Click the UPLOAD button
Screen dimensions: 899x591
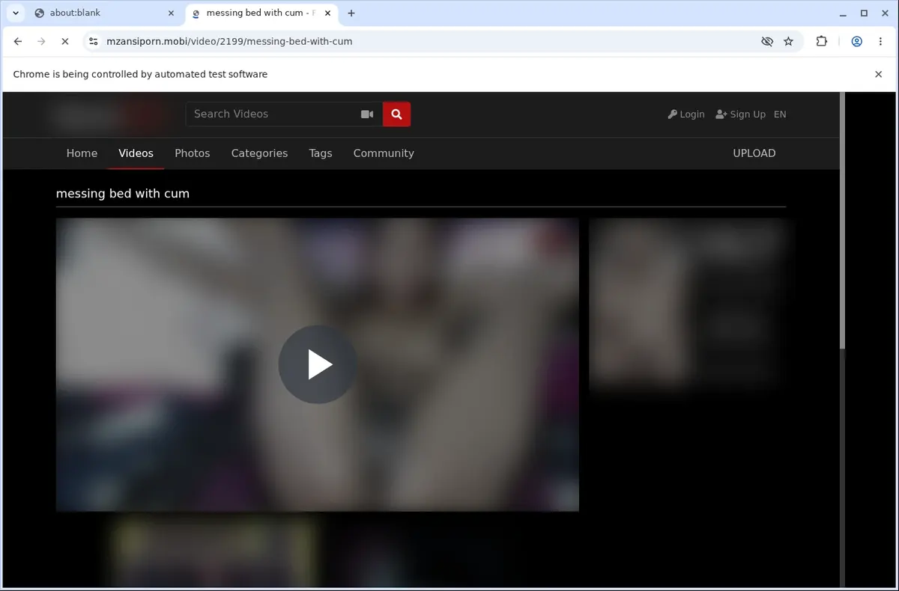(x=754, y=153)
